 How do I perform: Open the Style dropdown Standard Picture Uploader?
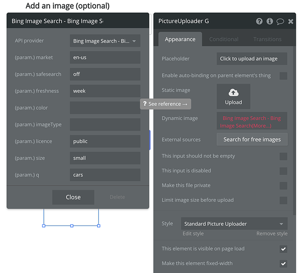[x=234, y=223]
